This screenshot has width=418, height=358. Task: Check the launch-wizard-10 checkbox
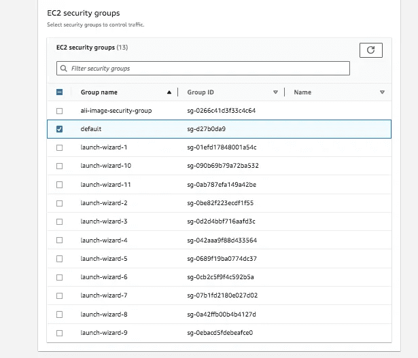59,166
